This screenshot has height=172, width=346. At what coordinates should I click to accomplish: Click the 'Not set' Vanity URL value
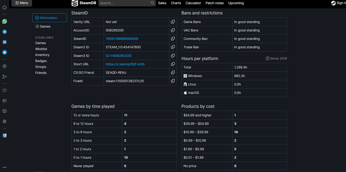pyautogui.click(x=111, y=22)
